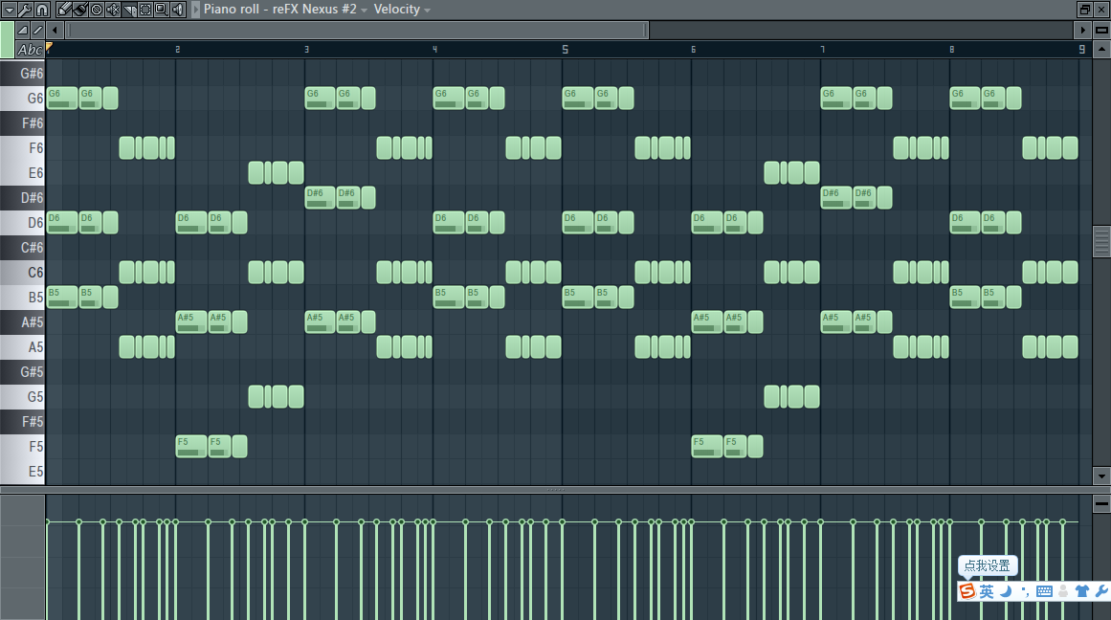Click the vertical scrollbar down arrow
This screenshot has width=1111, height=620.
(1101, 476)
